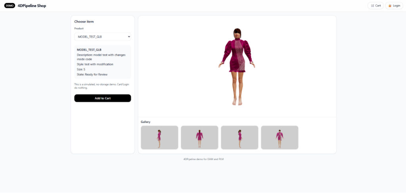Click 'State: Ready for Review' text

92,74
